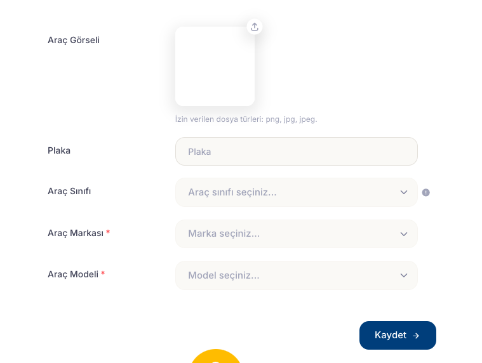Screen dimensions: 482x363
Task: Click the red asterisk next to Araç Markası
Action: pos(108,233)
